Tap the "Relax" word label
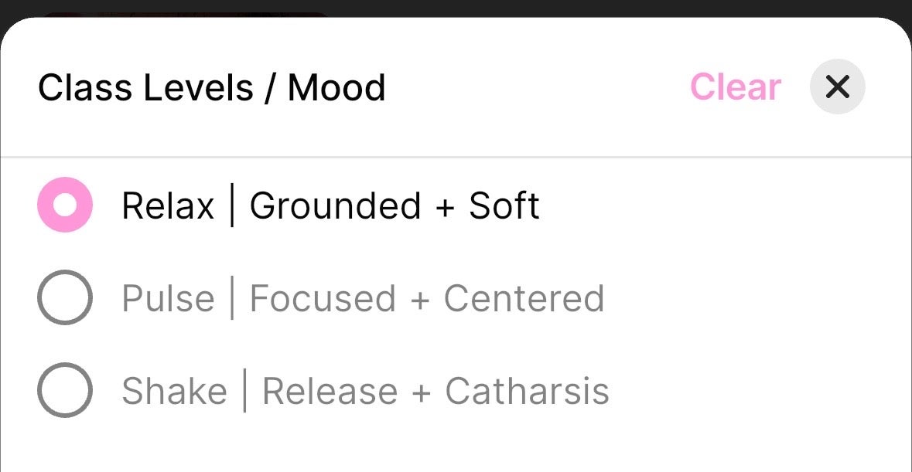This screenshot has height=472, width=912. pyautogui.click(x=168, y=206)
